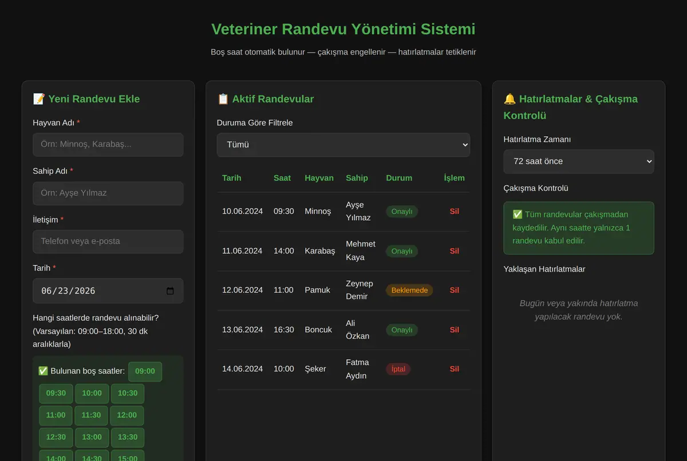Screen dimensions: 687x461
Task: Click owner name Zeynep Demir
Action: coord(360,290)
